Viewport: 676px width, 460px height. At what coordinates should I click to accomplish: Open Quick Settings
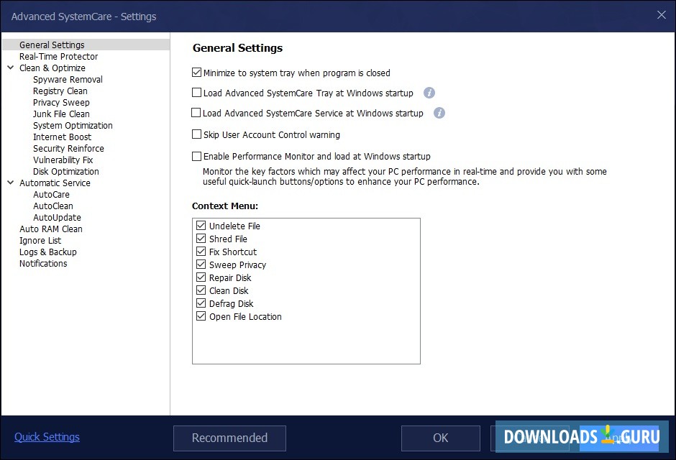pyautogui.click(x=46, y=436)
